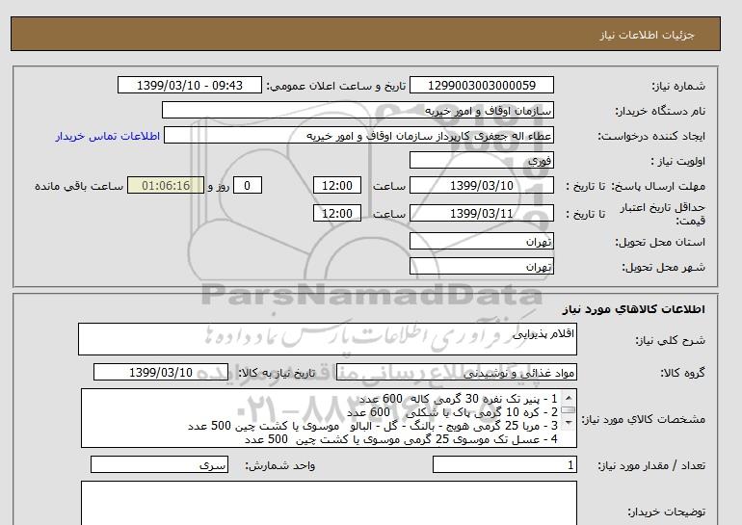Click the buyer notes text area
742x525 pixels.
click(329, 503)
